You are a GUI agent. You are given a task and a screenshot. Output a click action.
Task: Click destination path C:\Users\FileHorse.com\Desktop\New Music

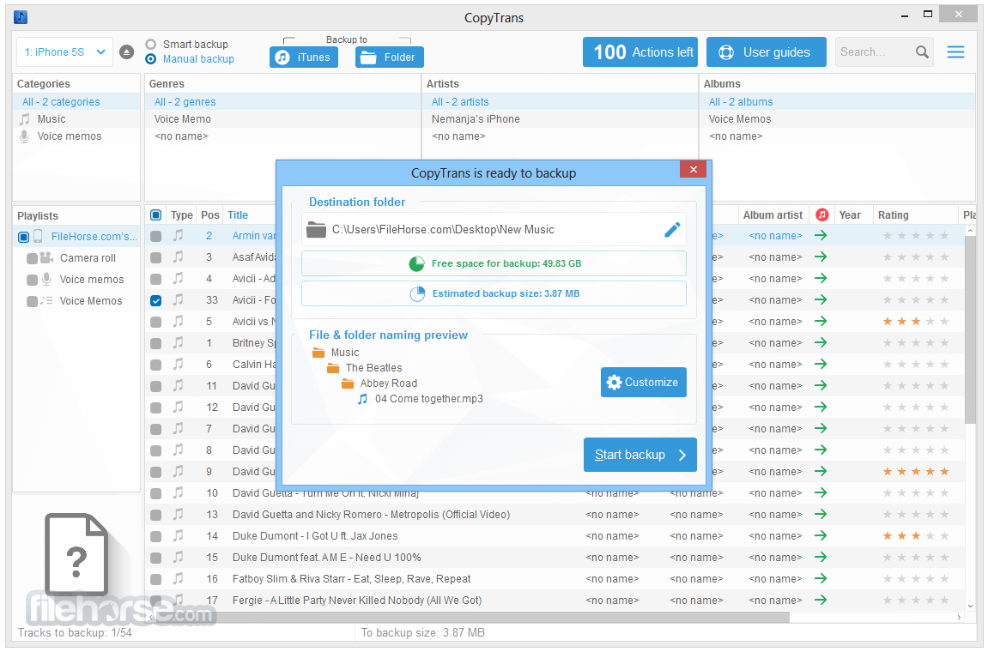(x=443, y=230)
